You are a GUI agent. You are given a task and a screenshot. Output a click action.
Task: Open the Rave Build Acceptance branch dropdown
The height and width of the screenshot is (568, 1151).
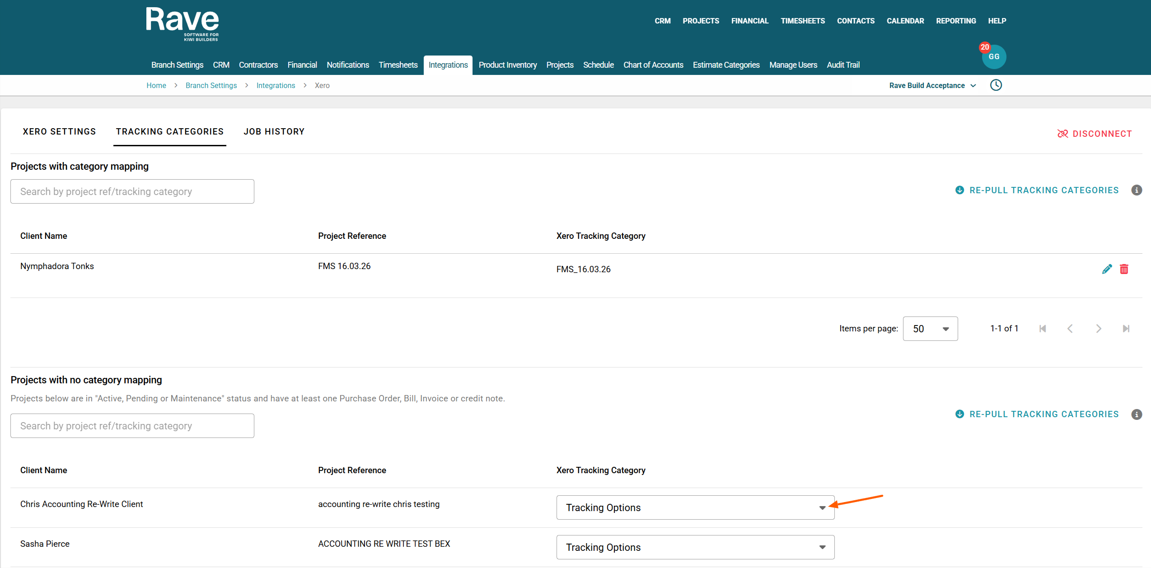[x=932, y=85]
